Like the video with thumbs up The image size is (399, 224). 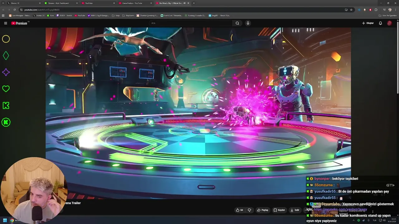coord(239,210)
